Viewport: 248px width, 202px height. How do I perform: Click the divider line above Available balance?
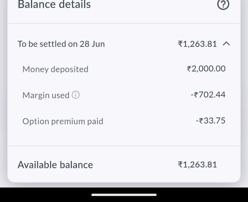pyautogui.click(x=124, y=146)
